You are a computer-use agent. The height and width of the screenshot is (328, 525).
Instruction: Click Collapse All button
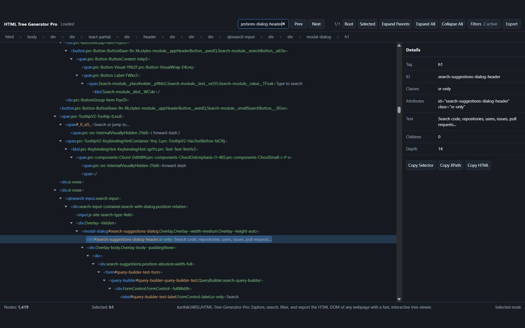click(452, 24)
